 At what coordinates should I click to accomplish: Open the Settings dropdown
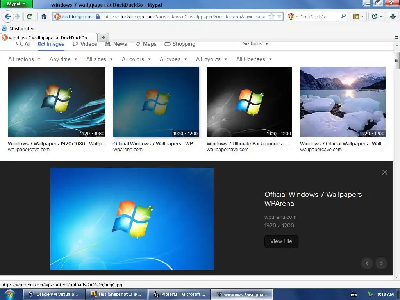tap(255, 44)
